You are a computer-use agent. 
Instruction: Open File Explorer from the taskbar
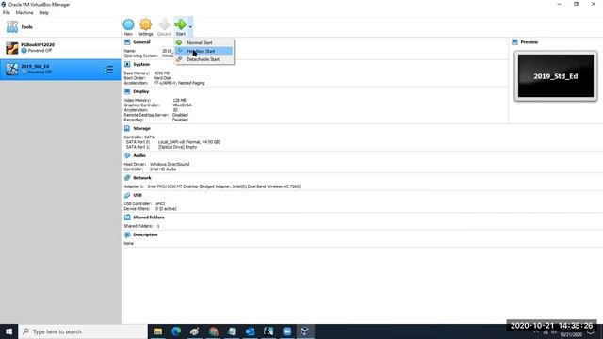pyautogui.click(x=157, y=331)
